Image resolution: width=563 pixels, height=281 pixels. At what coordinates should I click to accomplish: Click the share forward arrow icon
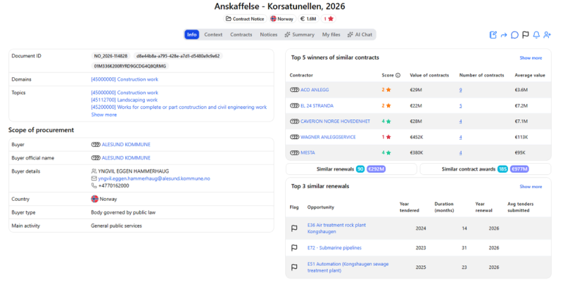[x=504, y=34]
